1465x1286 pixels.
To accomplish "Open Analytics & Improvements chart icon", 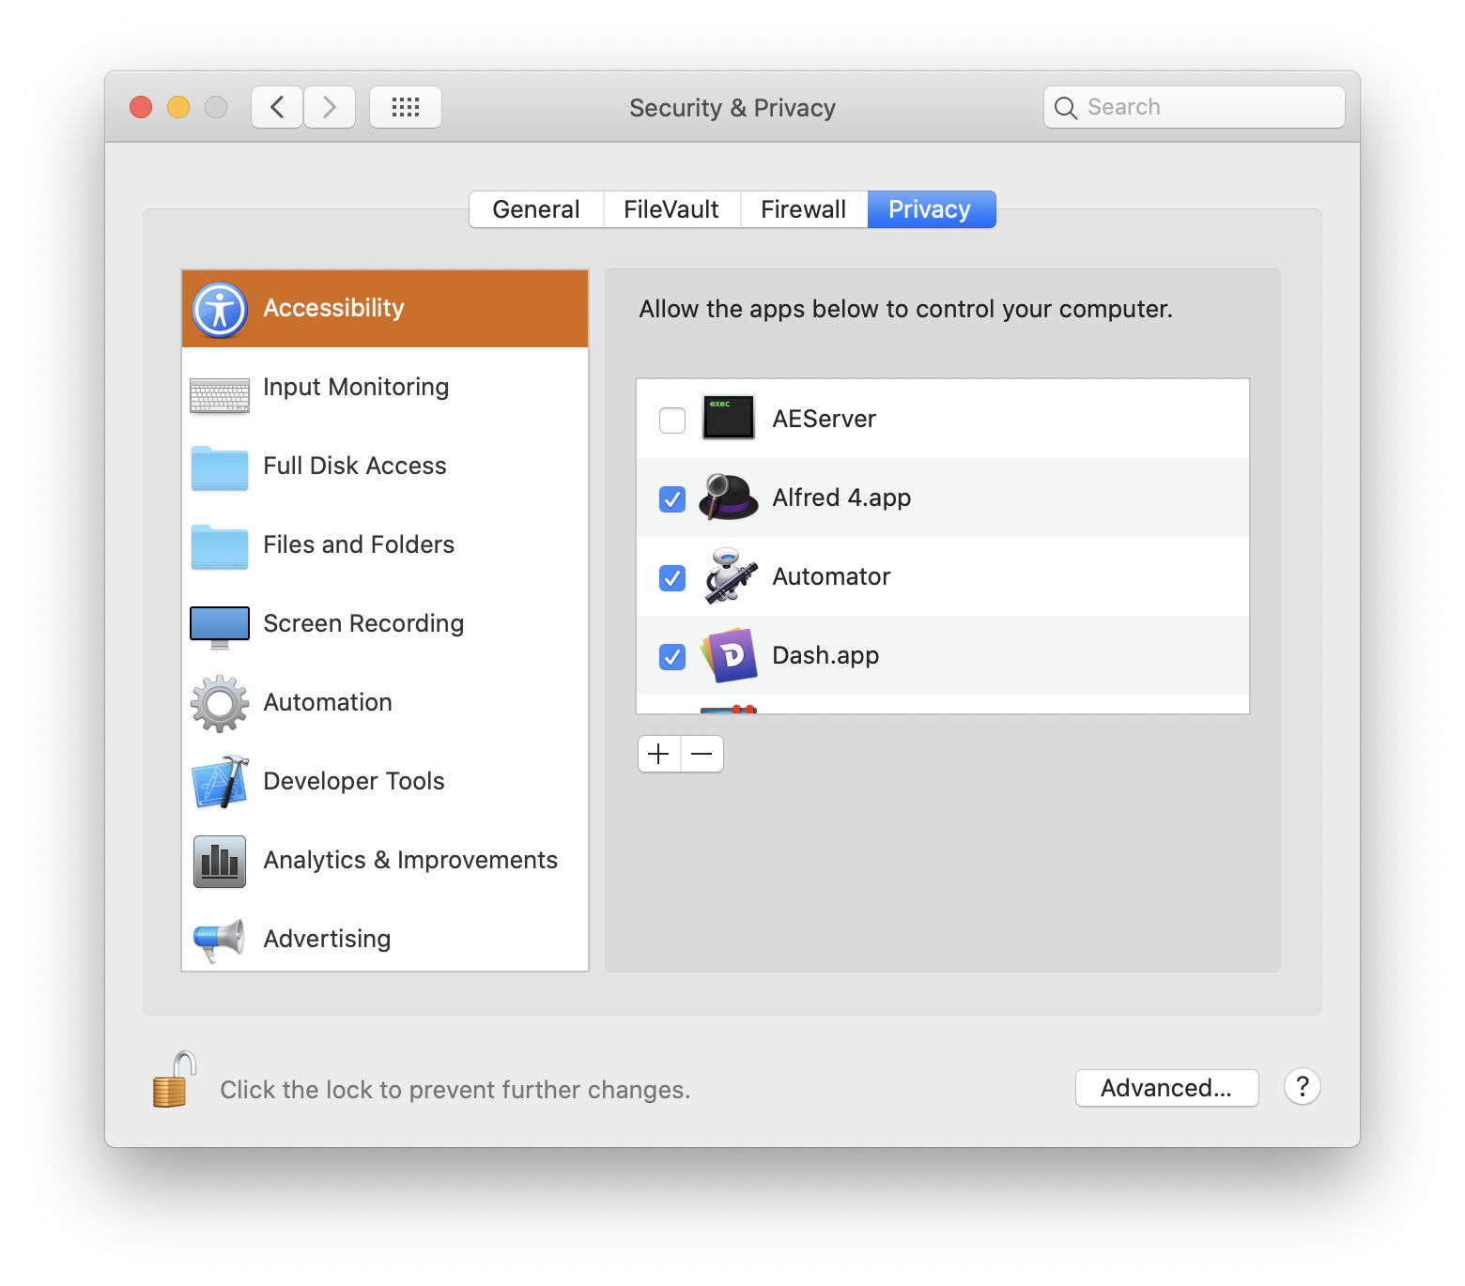I will click(220, 861).
